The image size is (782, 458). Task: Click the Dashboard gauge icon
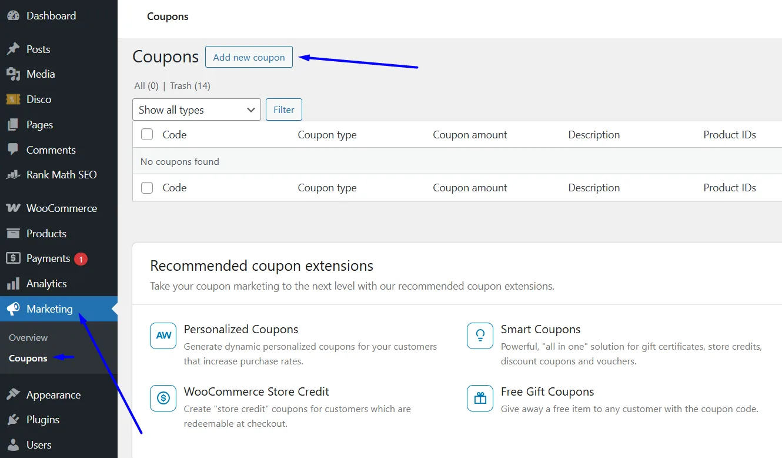(x=13, y=16)
